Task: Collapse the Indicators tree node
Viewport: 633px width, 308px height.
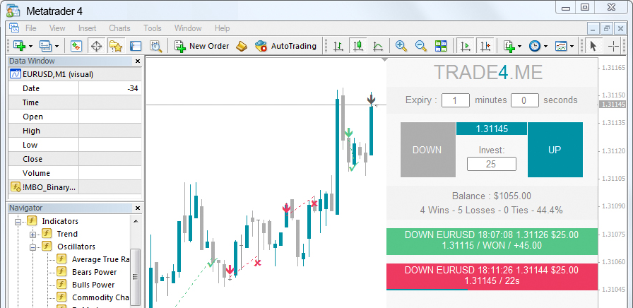Action: click(18, 221)
